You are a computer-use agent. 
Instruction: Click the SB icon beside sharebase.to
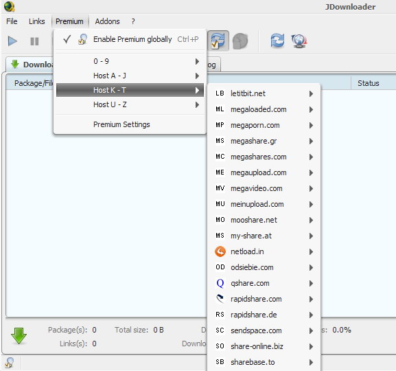pos(220,362)
